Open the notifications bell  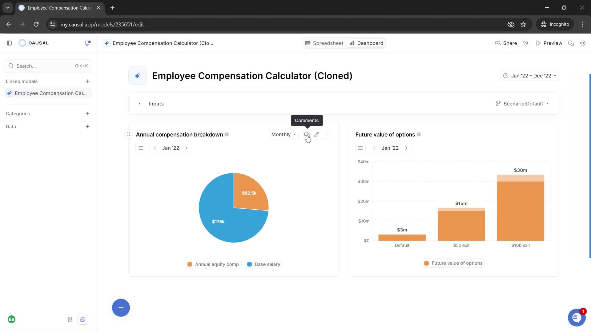(87, 43)
